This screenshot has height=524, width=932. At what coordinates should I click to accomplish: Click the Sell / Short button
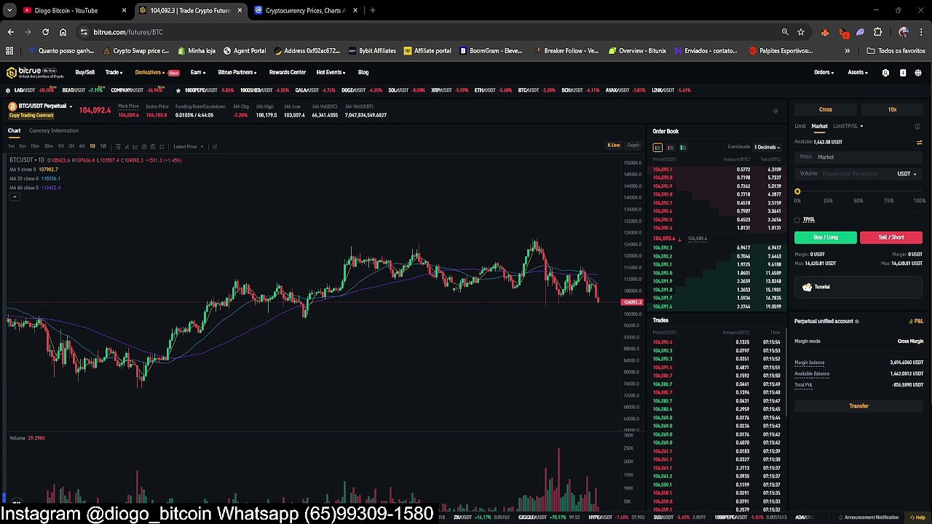pos(891,237)
